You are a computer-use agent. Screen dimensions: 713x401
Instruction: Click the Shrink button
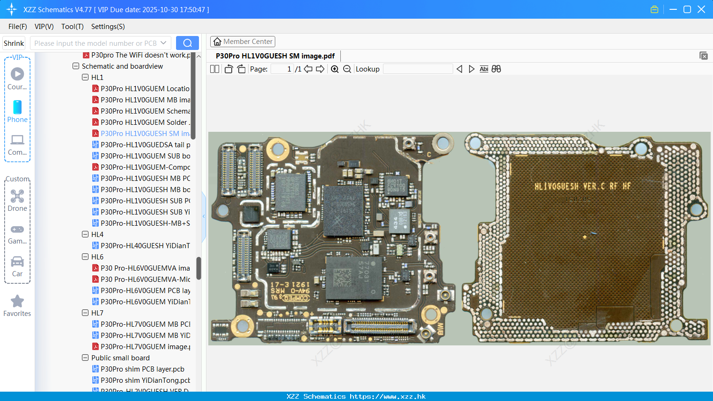point(14,43)
